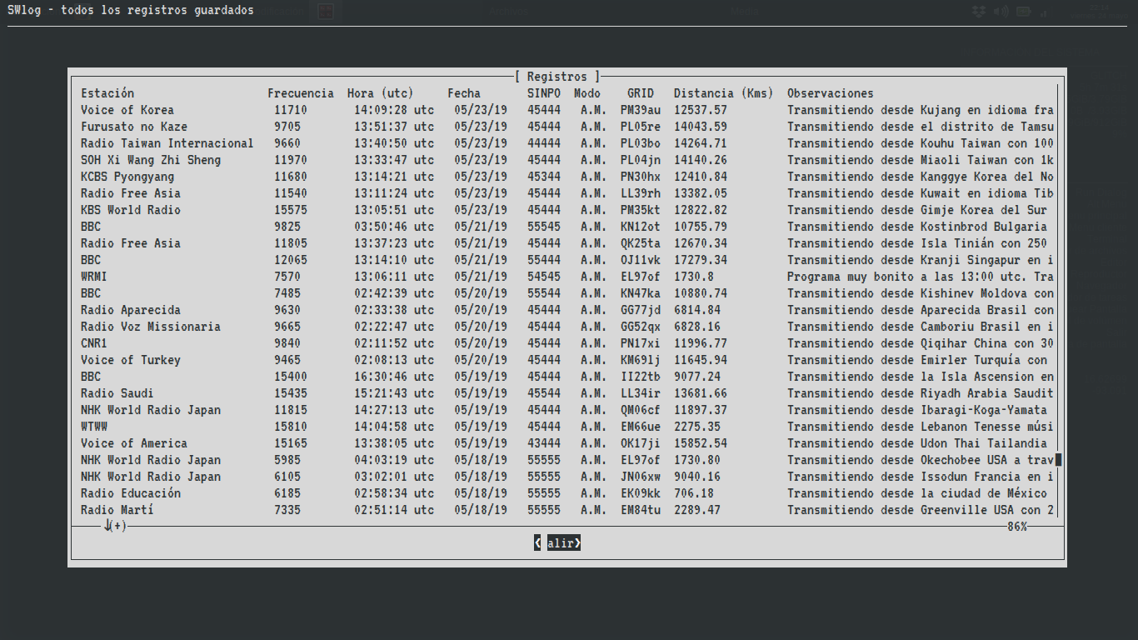Select the KBS World Radio row
This screenshot has height=640, width=1138.
(567, 210)
